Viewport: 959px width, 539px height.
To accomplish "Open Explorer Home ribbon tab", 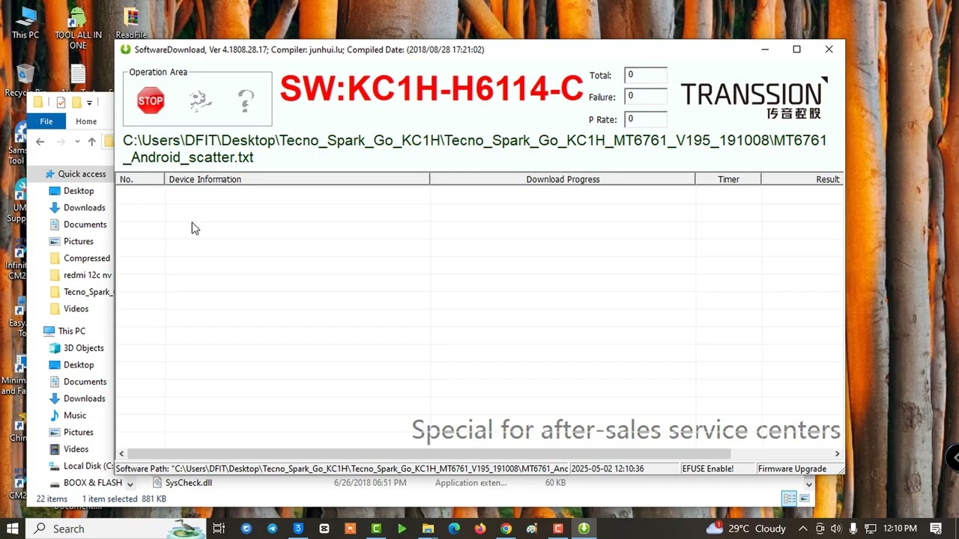I will (86, 121).
